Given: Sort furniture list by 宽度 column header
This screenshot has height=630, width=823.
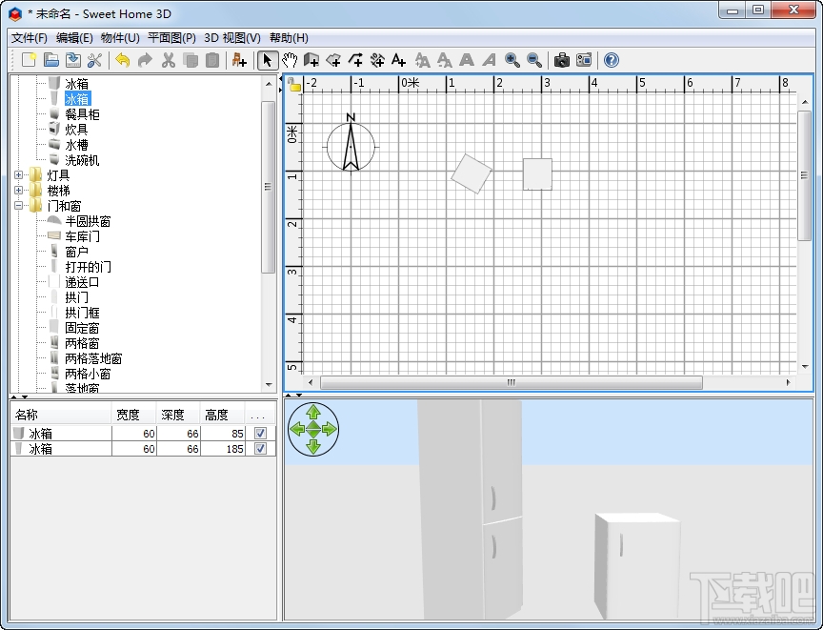Looking at the screenshot, I should 128,415.
